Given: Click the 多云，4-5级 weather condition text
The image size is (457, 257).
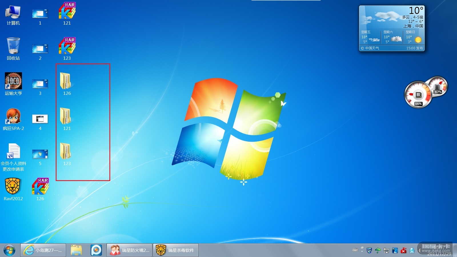Looking at the screenshot, I should pos(413,17).
